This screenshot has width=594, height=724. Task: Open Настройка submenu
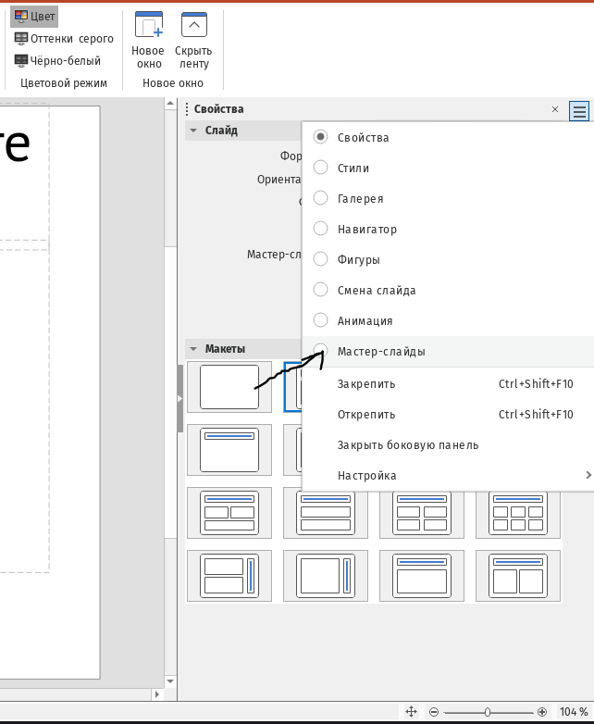click(448, 475)
